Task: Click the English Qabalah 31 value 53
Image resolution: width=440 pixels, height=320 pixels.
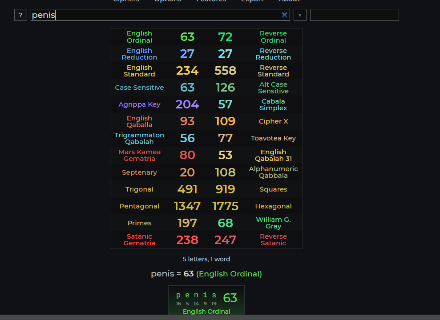Action: pos(225,155)
